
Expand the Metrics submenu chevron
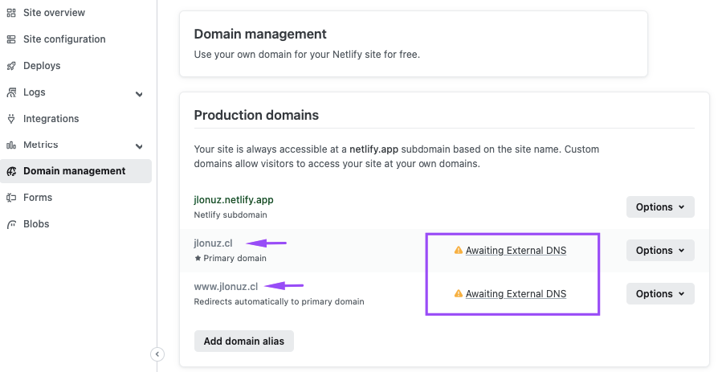click(x=139, y=146)
